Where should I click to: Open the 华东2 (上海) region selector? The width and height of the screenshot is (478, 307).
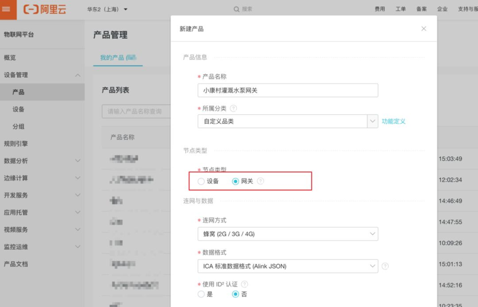point(107,9)
